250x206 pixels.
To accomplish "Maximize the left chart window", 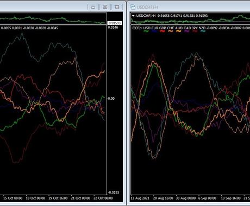I will pos(105,7).
